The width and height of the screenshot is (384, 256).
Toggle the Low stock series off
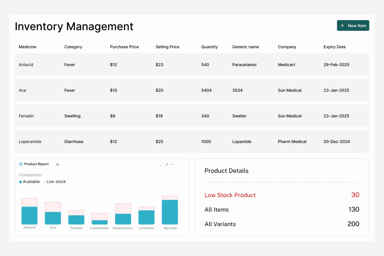click(55, 182)
